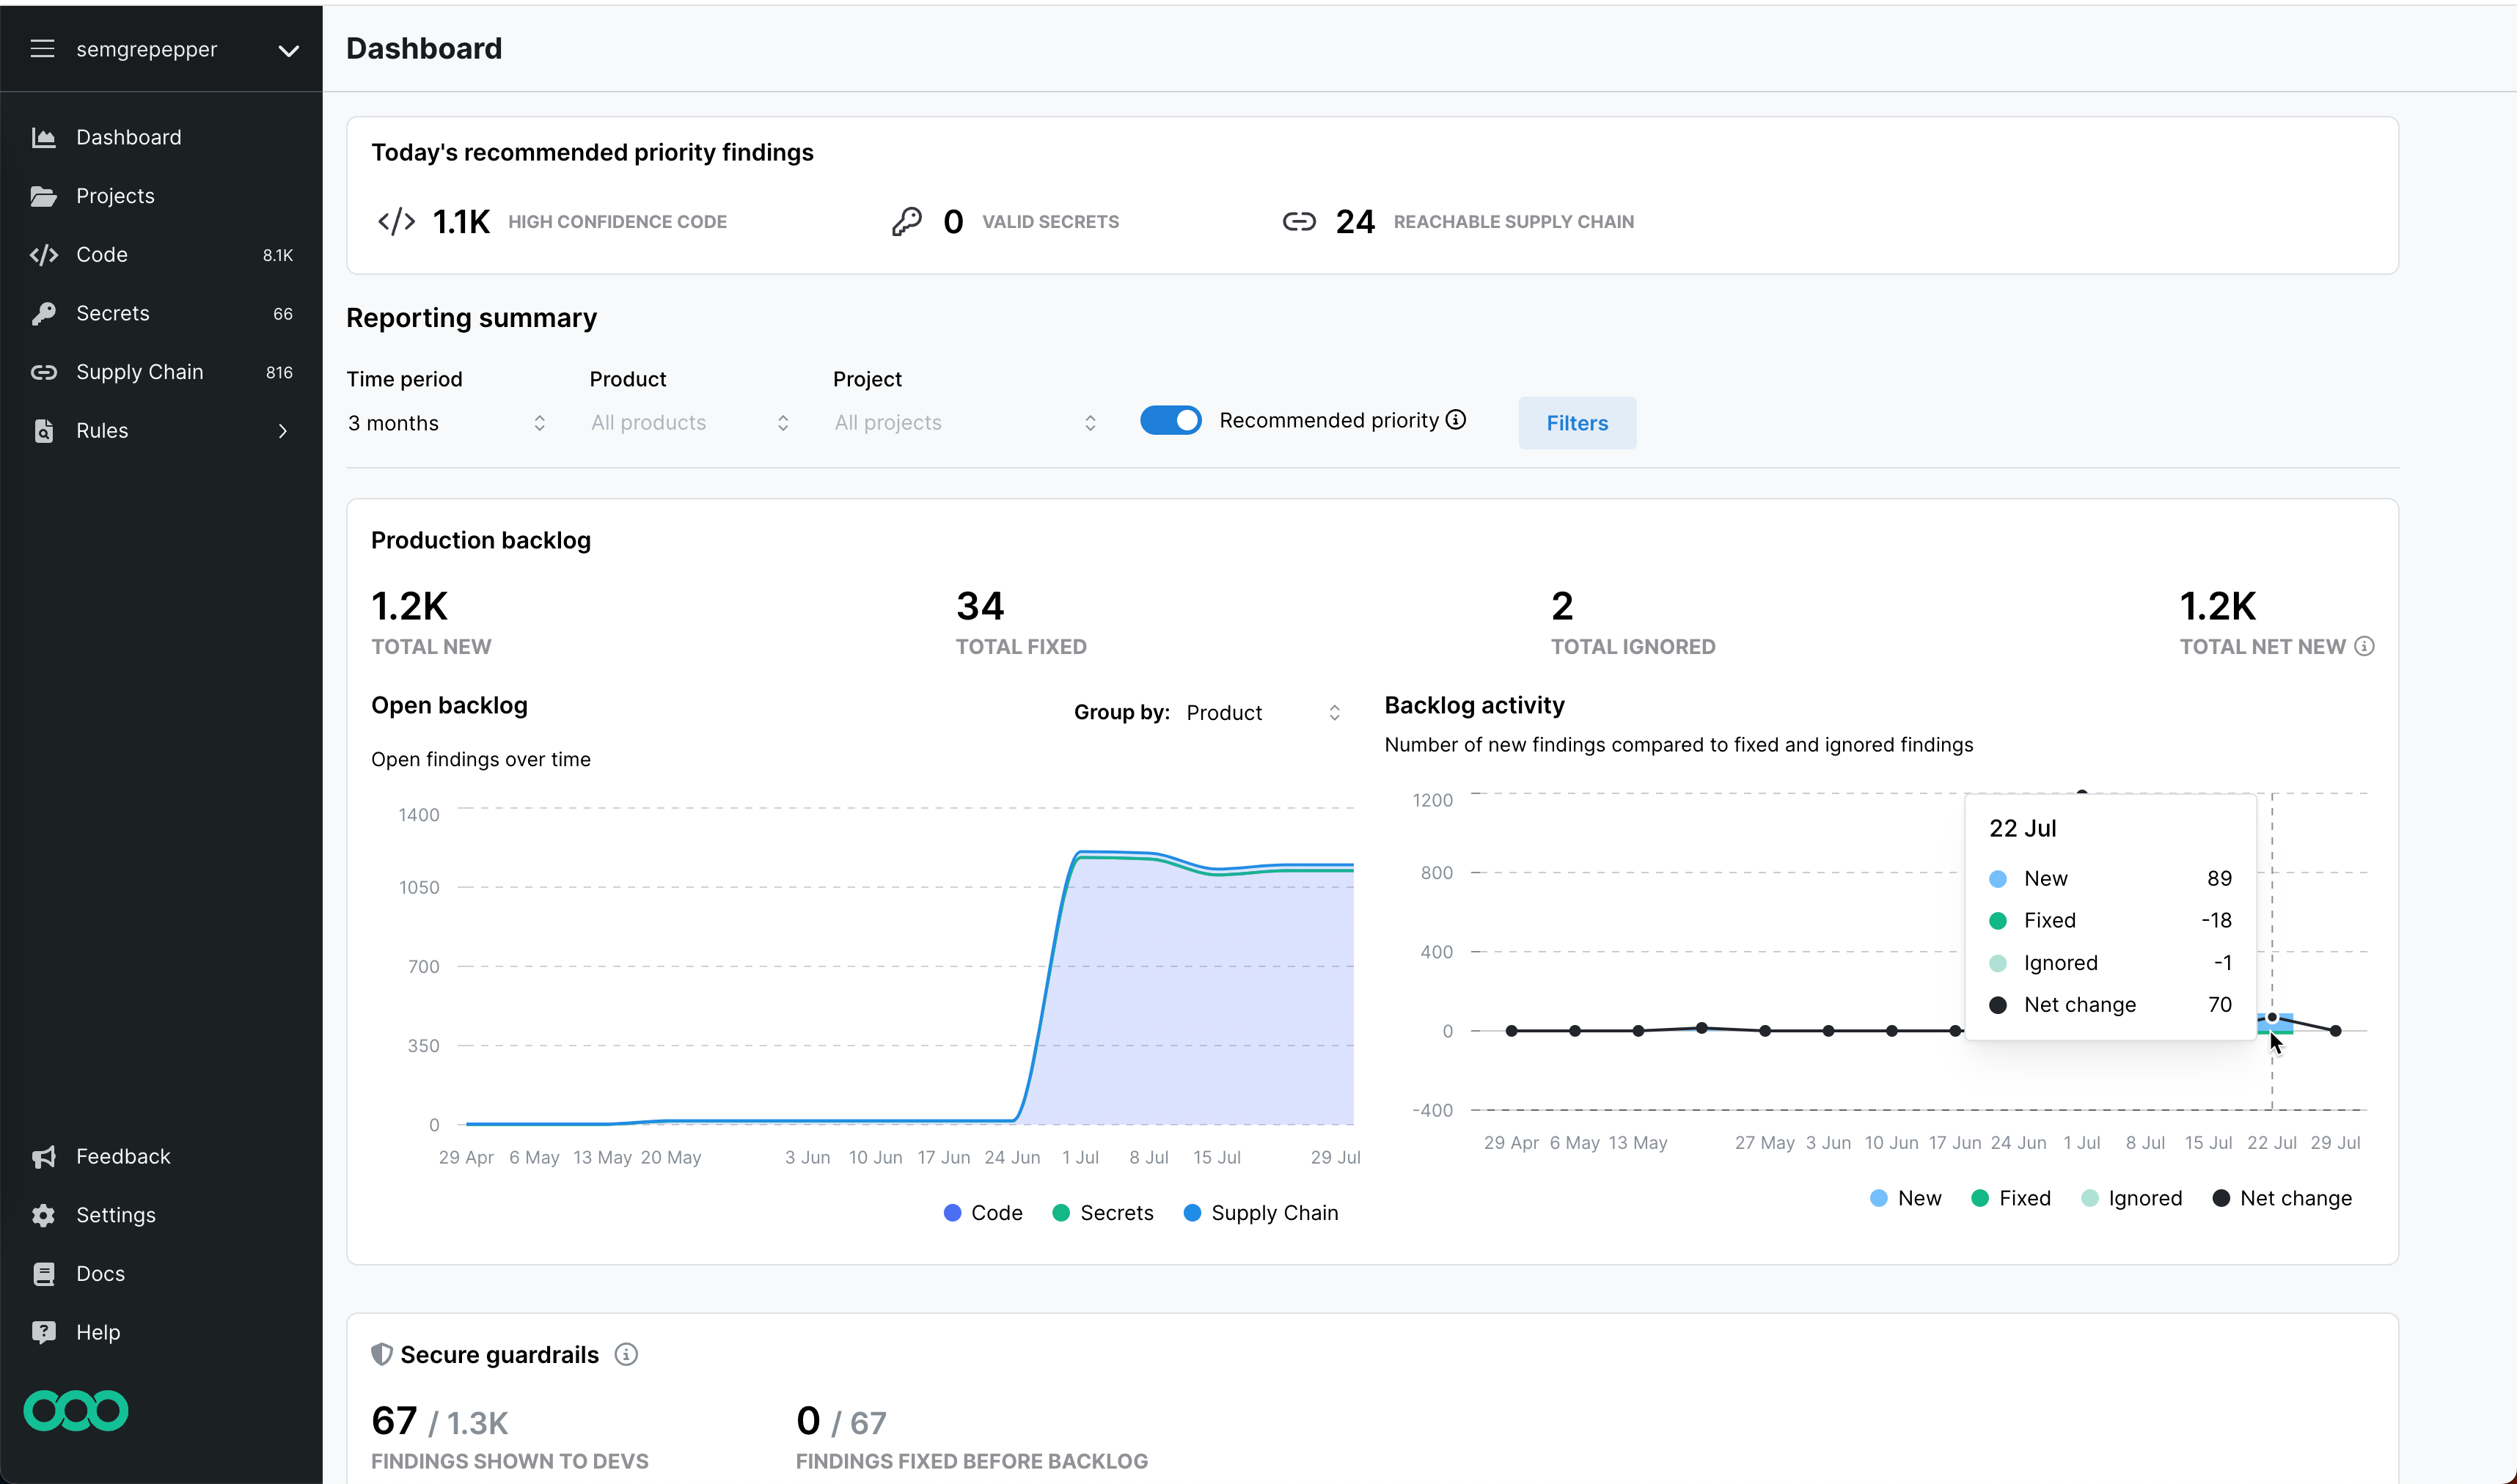Click the Secure guardrails info icon
Image resolution: width=2517 pixels, height=1484 pixels.
coord(626,1354)
